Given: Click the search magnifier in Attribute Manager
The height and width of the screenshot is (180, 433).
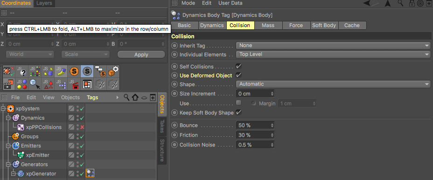Looking at the screenshot, I should 400,3.
